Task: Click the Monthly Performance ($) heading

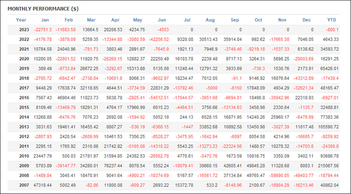Action: 43,9
